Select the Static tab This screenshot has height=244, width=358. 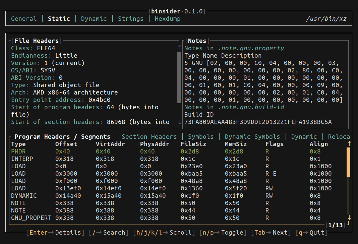[59, 18]
